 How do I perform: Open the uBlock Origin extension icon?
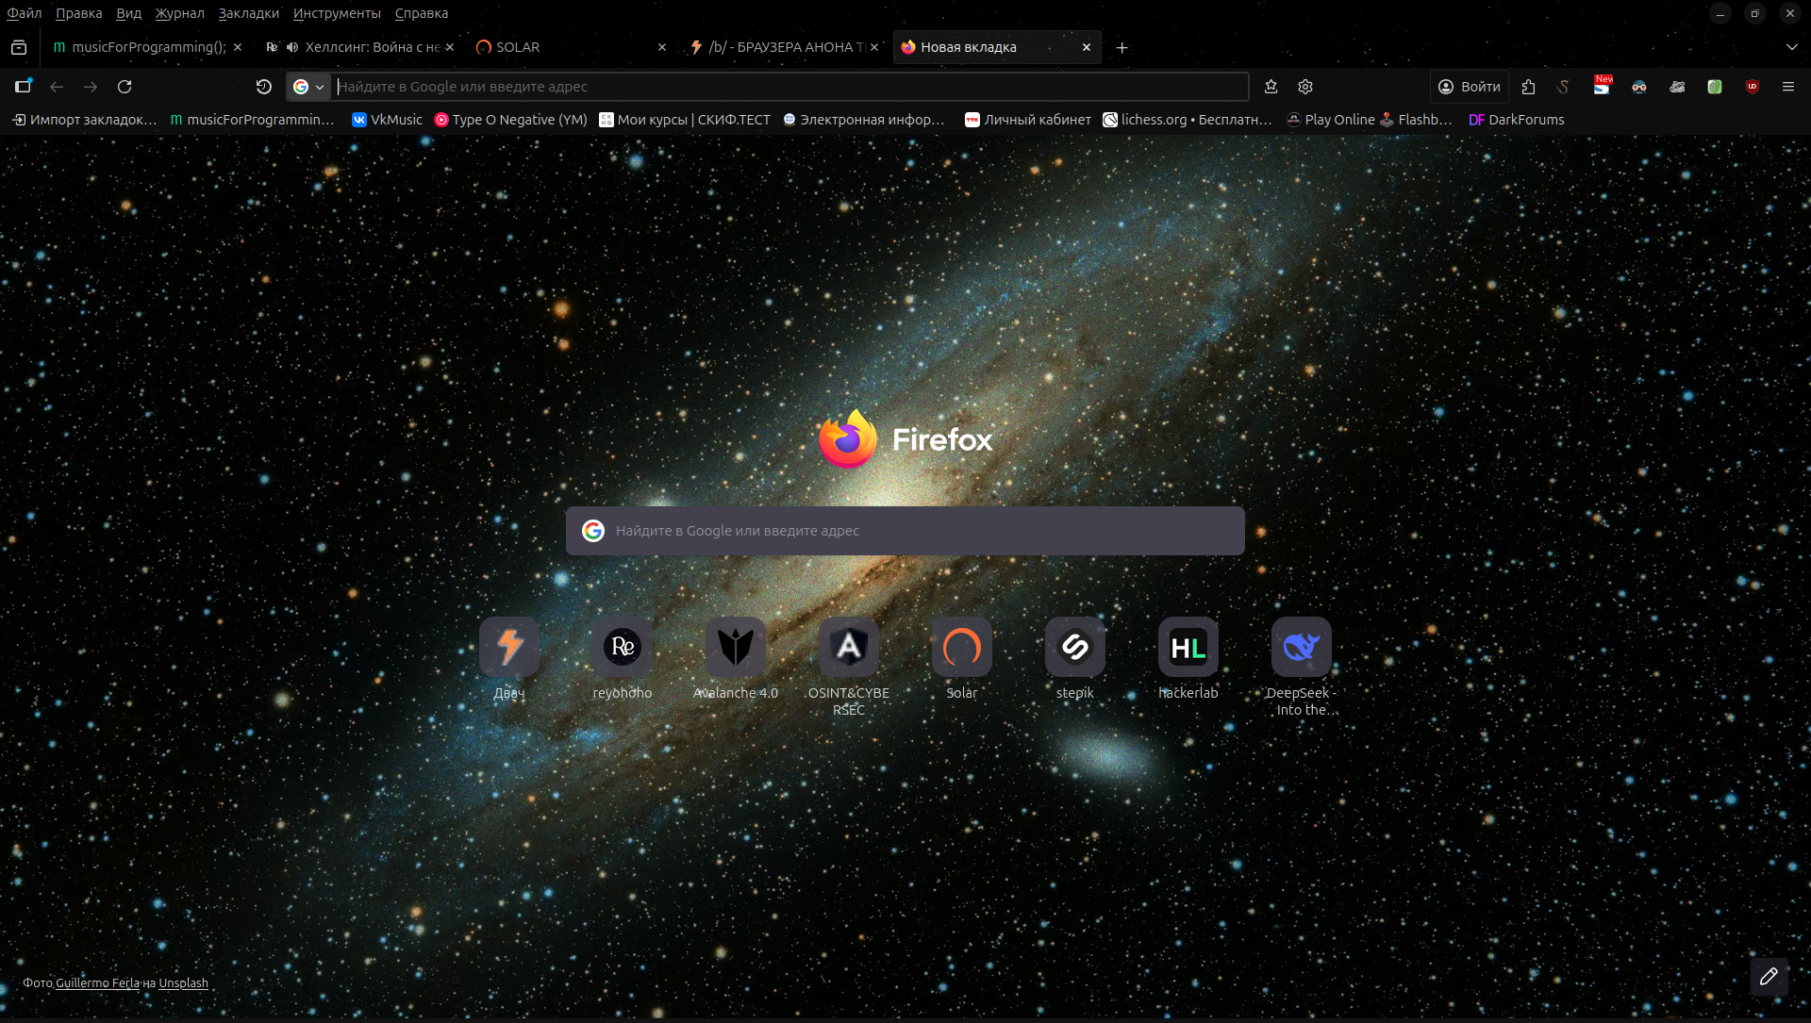click(1752, 87)
